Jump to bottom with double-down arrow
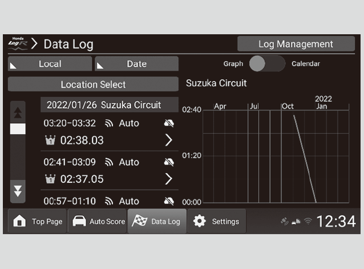The image size is (364, 269). click(x=18, y=191)
